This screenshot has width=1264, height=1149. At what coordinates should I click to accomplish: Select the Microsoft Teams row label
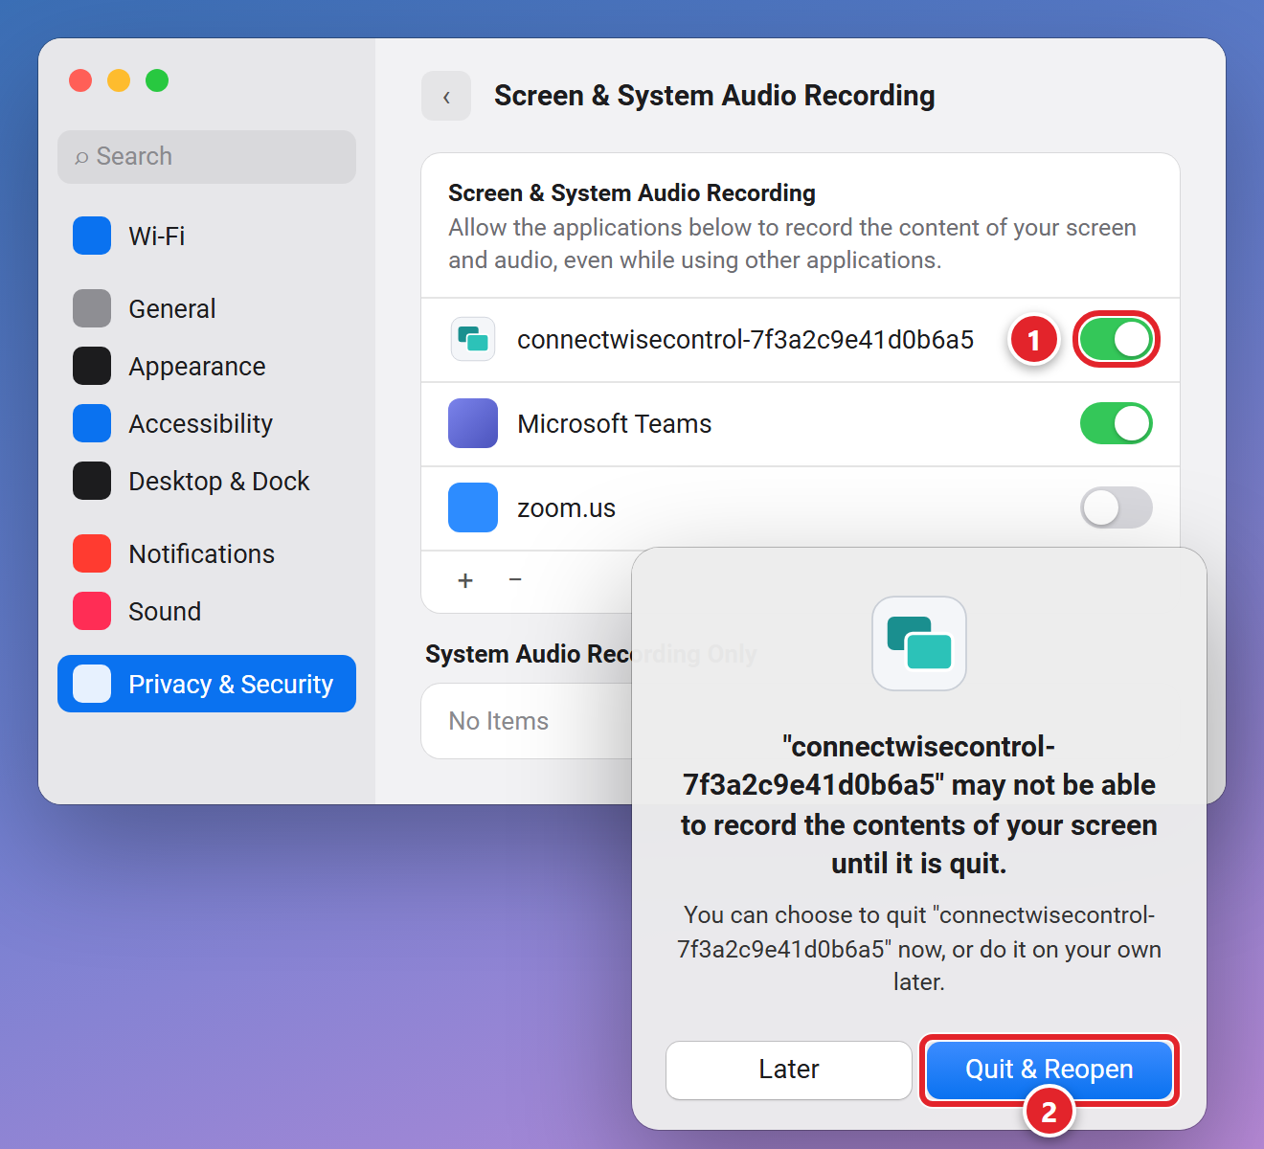point(615,424)
